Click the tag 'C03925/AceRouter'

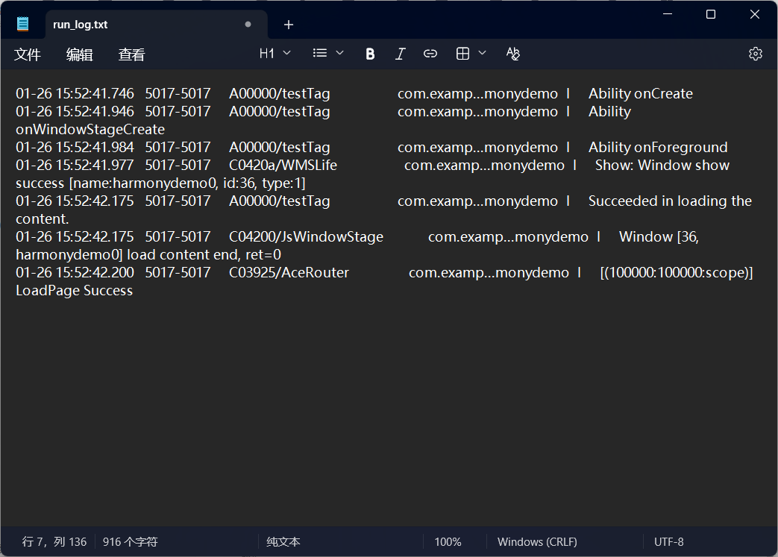[289, 272]
